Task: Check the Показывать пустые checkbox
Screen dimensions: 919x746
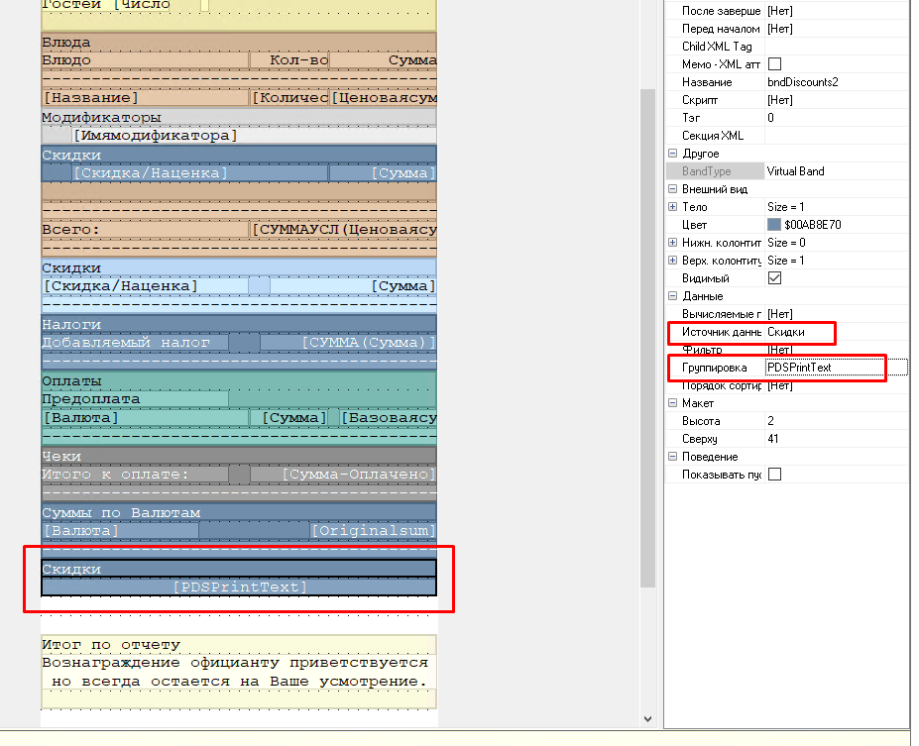Action: pos(775,475)
